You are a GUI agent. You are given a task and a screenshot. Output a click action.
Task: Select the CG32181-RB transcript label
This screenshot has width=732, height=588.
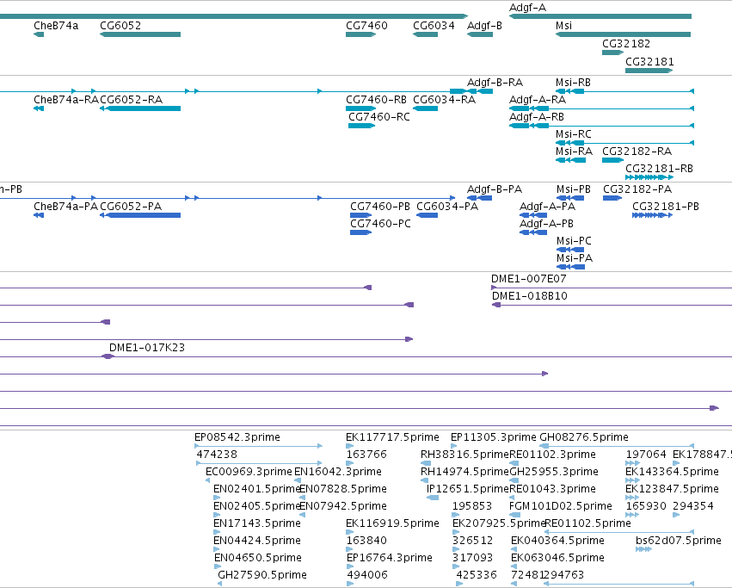tap(659, 168)
